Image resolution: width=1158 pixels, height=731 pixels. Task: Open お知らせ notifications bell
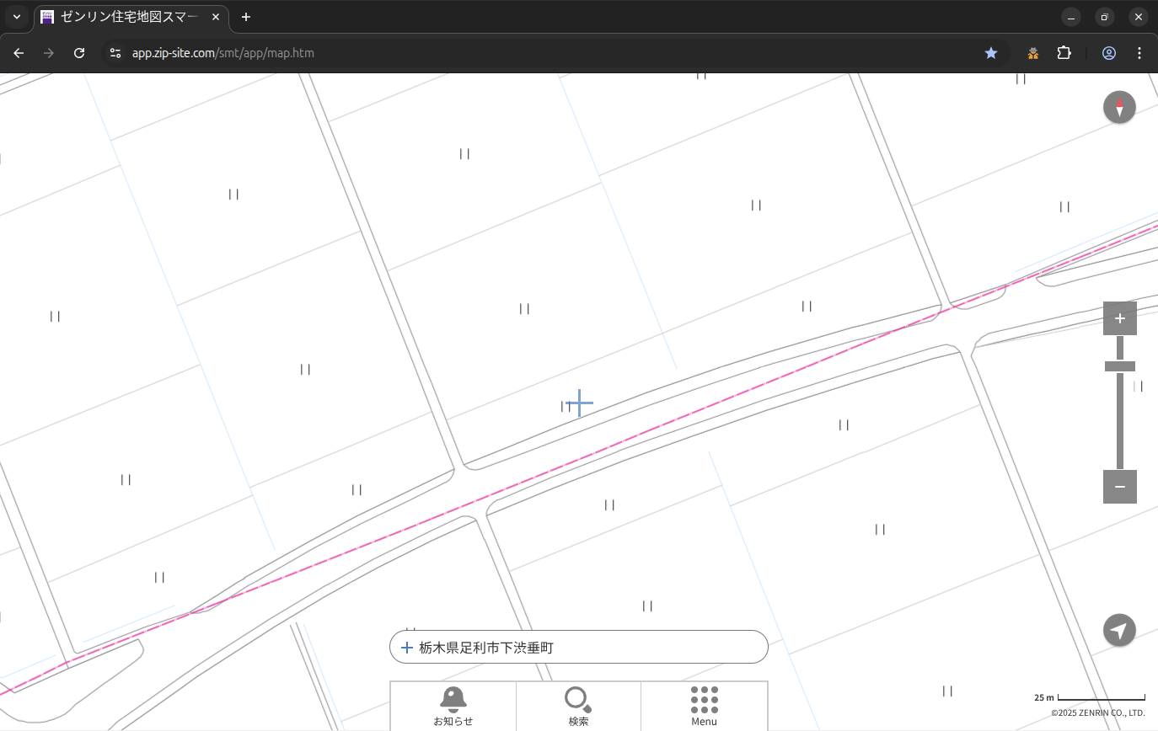click(x=453, y=706)
